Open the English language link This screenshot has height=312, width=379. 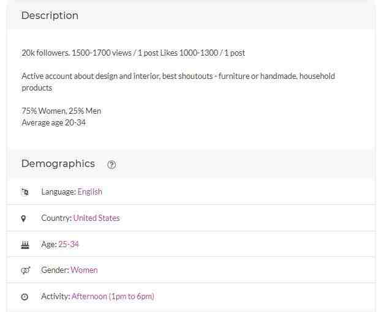pyautogui.click(x=90, y=191)
